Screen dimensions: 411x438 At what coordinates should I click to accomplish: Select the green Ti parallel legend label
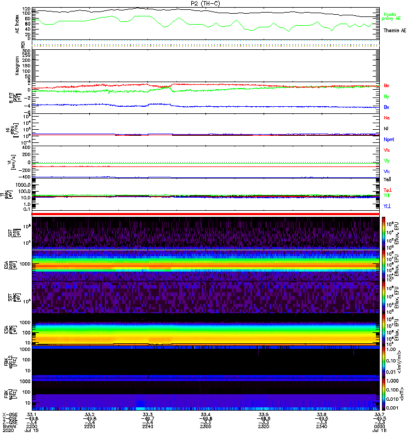click(386, 195)
